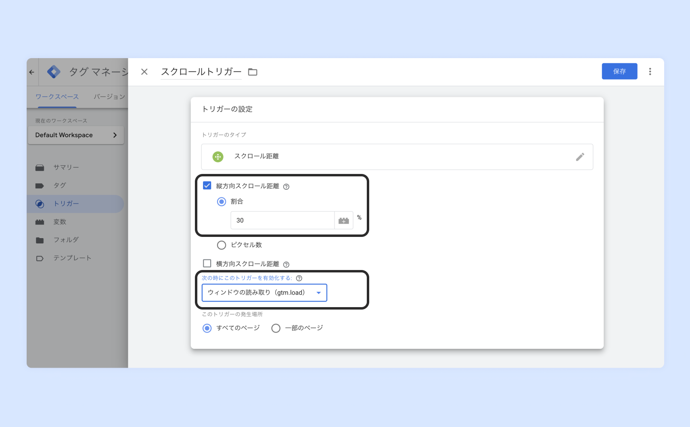Expand the Default Workspace selector
This screenshot has width=690, height=427.
tap(76, 135)
